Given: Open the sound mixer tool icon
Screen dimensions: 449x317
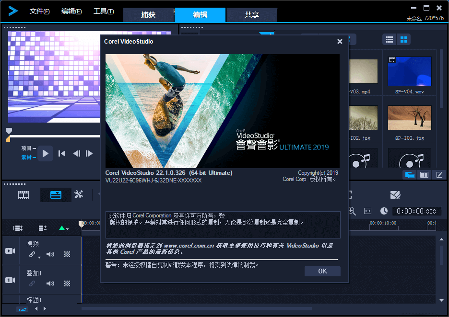Looking at the screenshot, I should click(x=79, y=195).
